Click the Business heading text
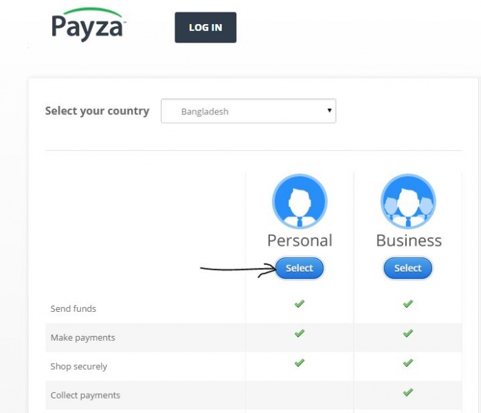This screenshot has width=481, height=413. tap(409, 240)
